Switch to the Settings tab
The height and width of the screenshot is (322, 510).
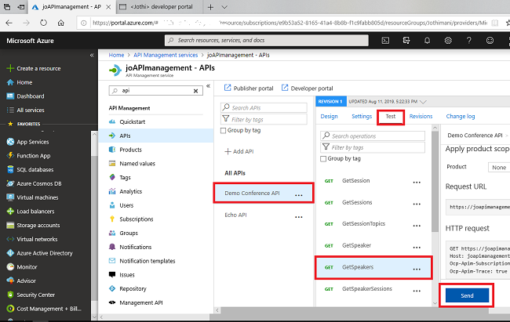[x=362, y=116]
